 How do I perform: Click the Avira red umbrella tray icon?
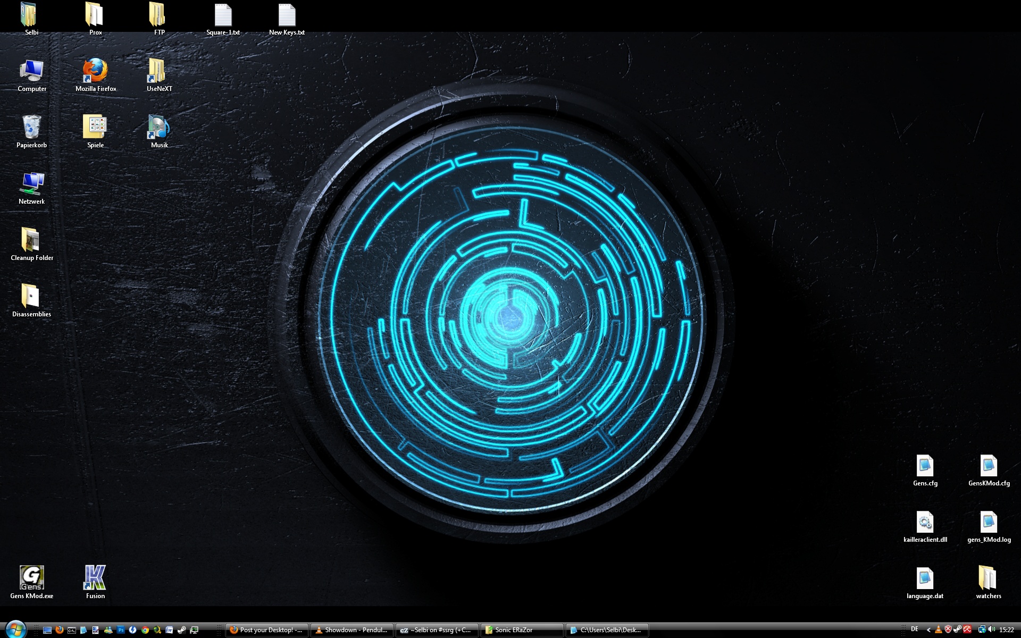coord(967,629)
